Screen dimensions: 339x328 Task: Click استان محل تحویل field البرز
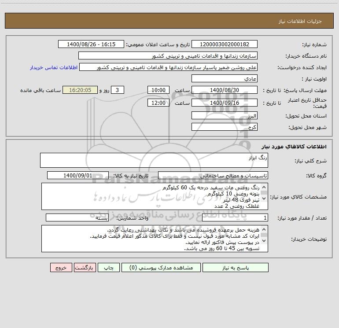click(225, 115)
